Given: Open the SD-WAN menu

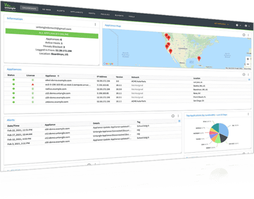Looking at the screenshot, I should point(47,9).
